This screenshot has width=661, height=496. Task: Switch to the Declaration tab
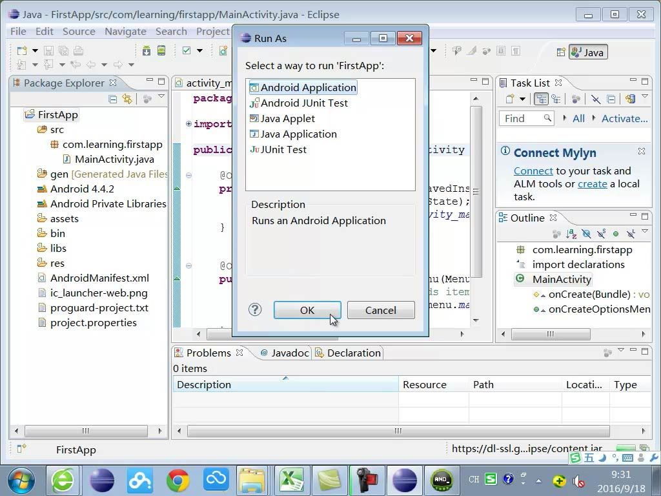(x=348, y=353)
